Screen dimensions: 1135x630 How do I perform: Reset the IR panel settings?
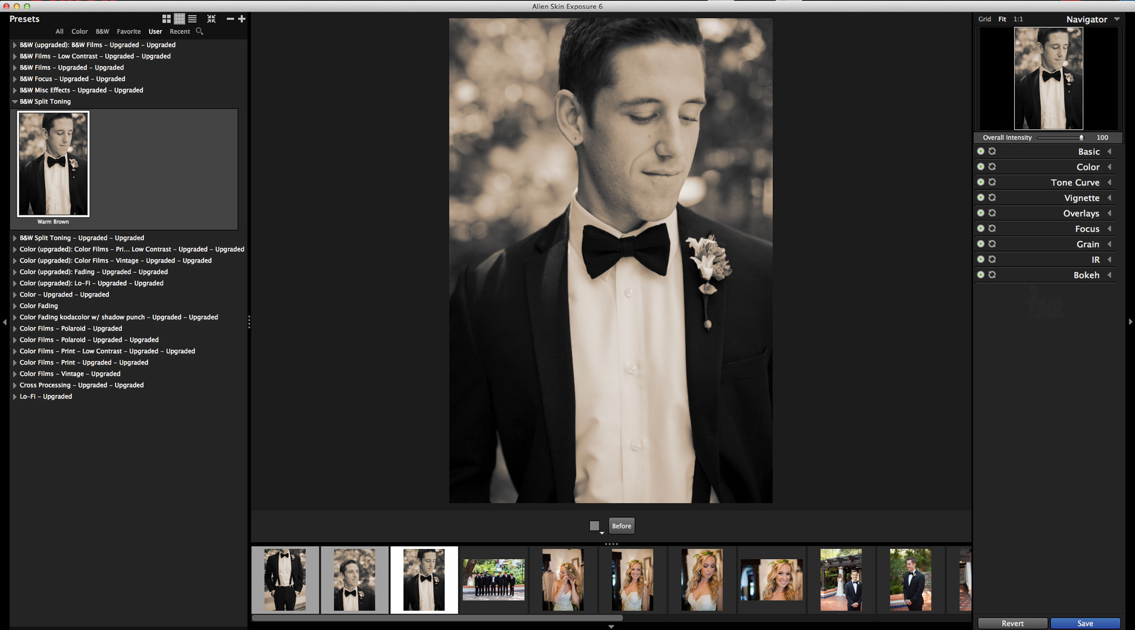(x=992, y=259)
